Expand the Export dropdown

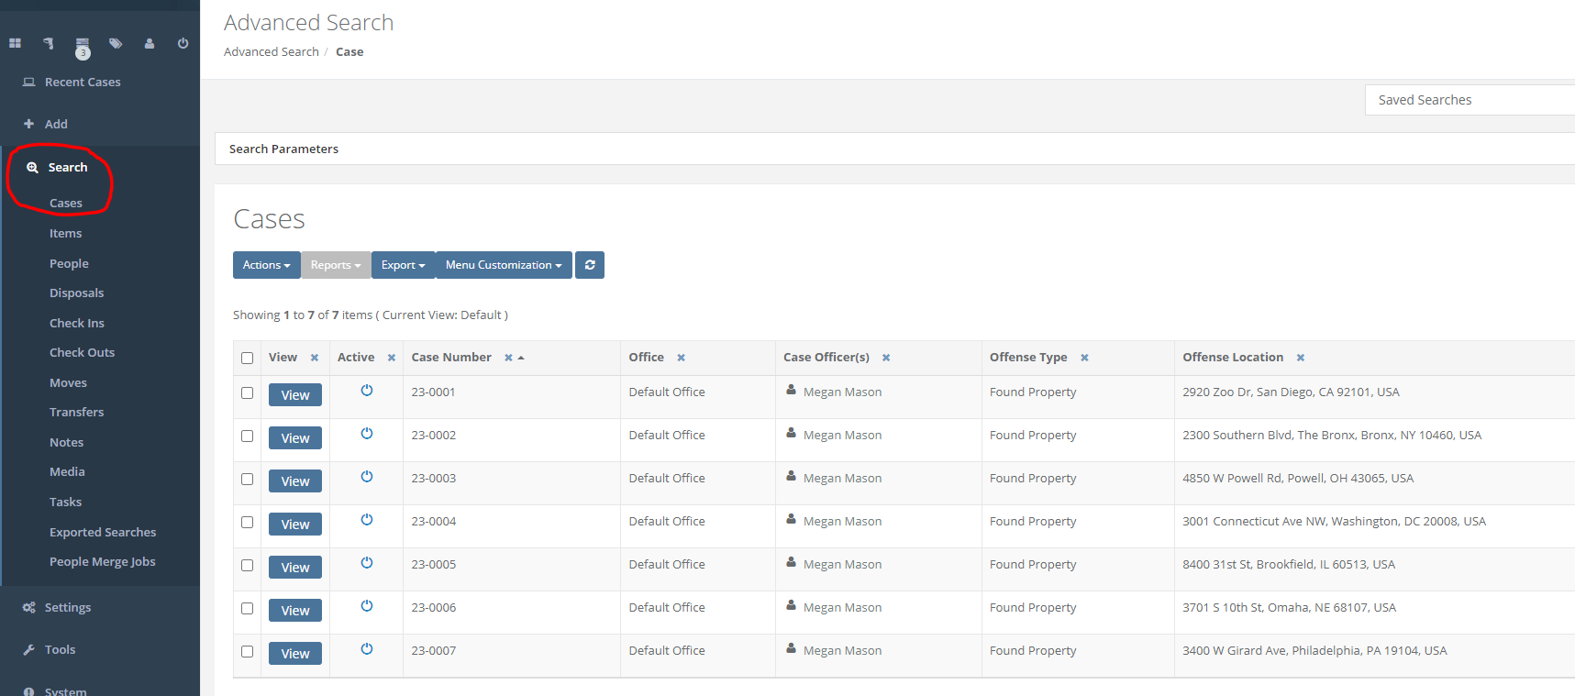(403, 265)
